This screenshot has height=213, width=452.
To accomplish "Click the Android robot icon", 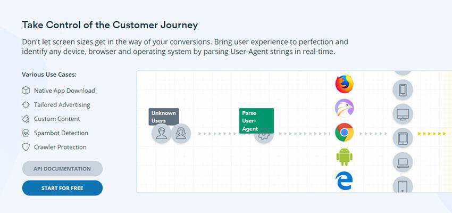I will pyautogui.click(x=344, y=157).
